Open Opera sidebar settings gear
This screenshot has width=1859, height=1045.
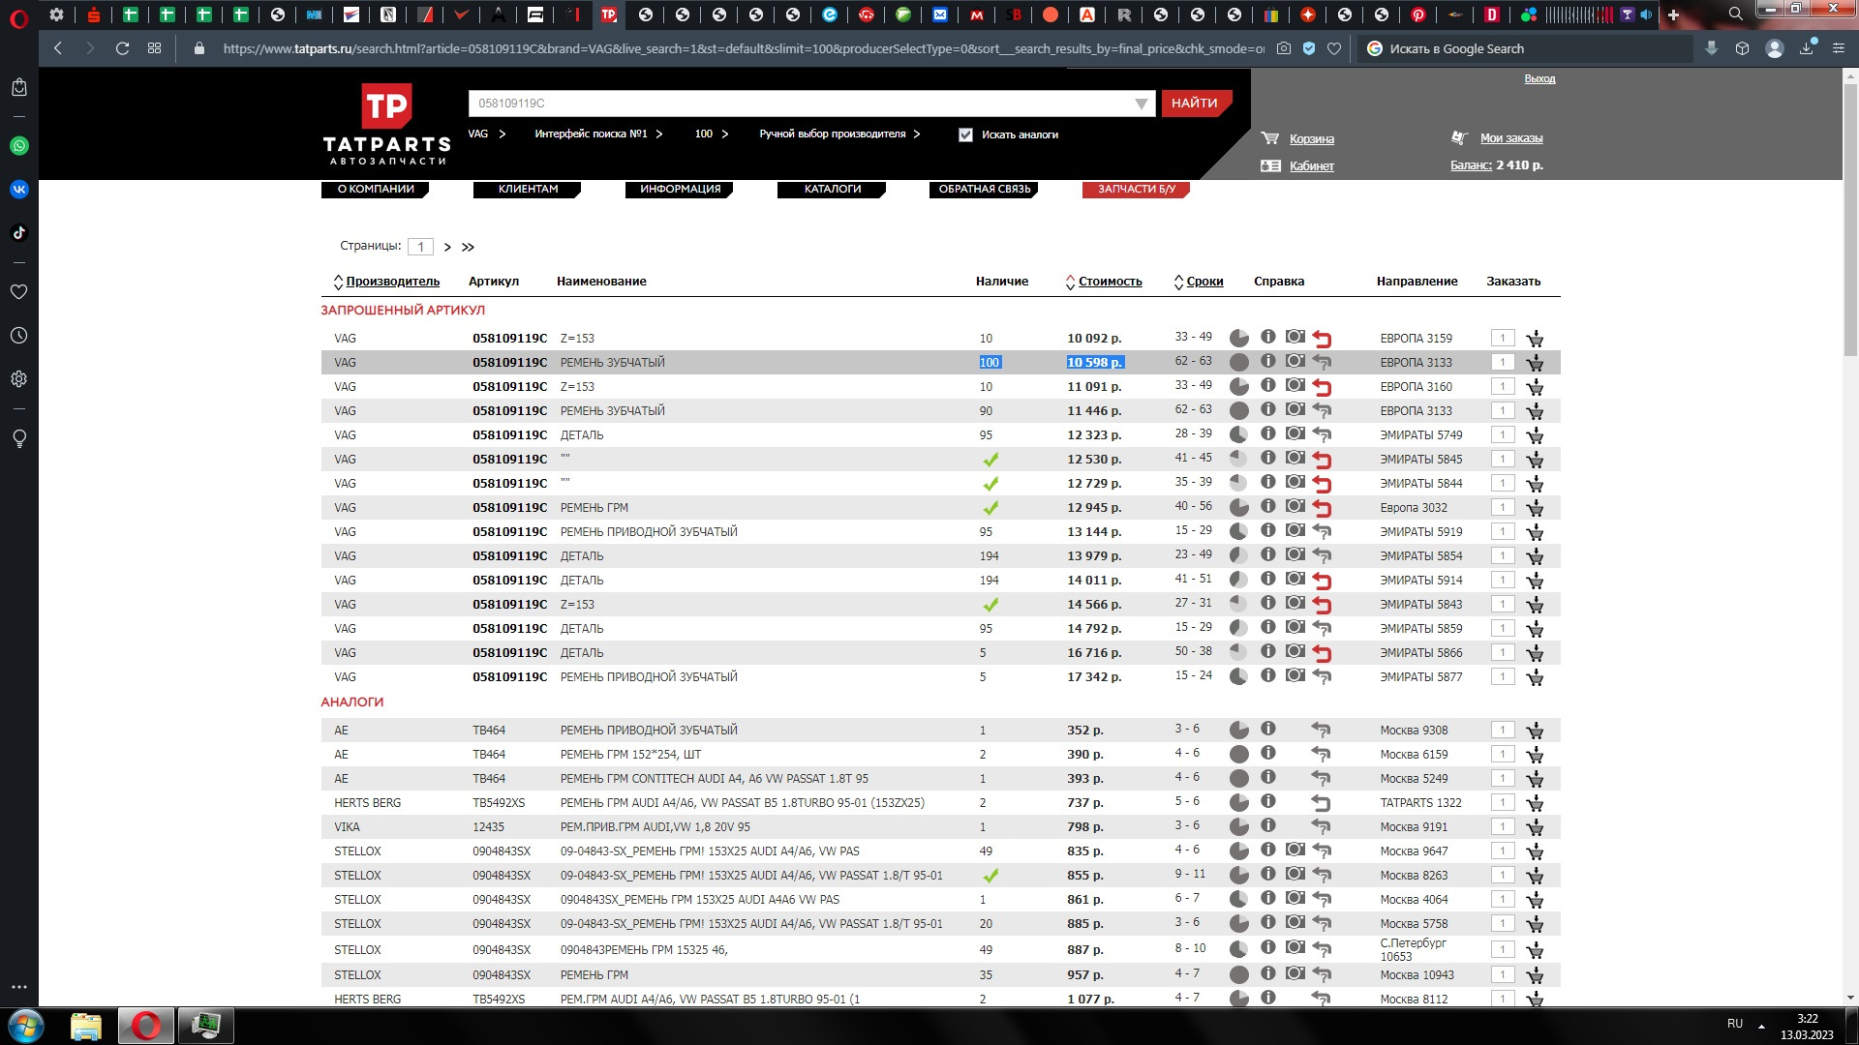[19, 379]
